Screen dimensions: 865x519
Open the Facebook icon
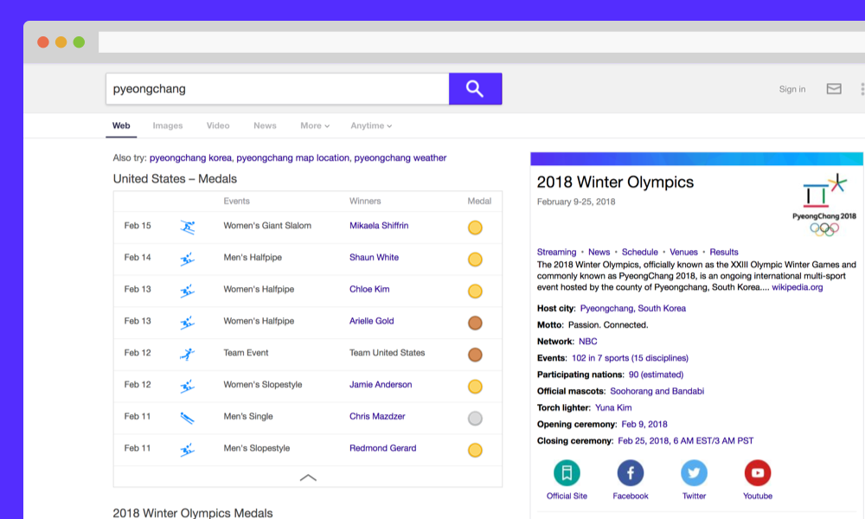[x=630, y=472]
